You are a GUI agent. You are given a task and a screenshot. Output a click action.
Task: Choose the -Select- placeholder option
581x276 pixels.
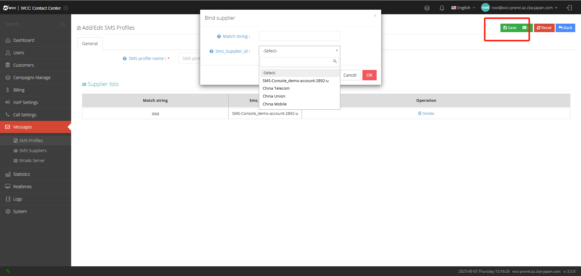tap(300, 73)
